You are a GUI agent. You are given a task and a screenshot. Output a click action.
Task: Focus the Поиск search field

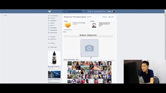[x=72, y=11]
